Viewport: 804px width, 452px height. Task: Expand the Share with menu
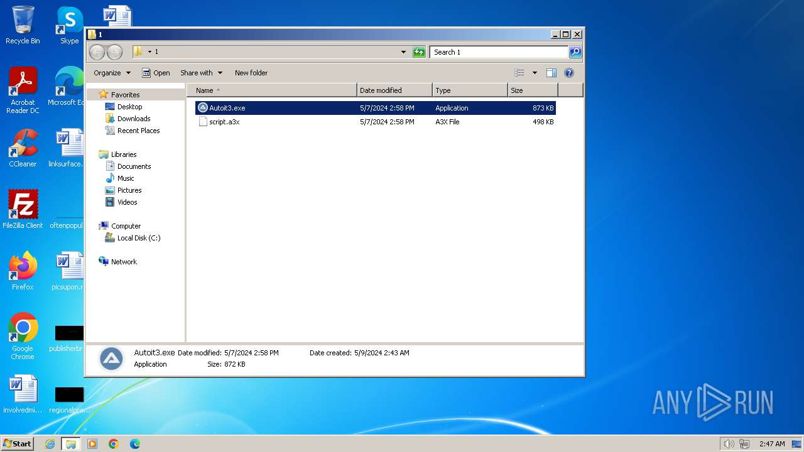click(201, 73)
